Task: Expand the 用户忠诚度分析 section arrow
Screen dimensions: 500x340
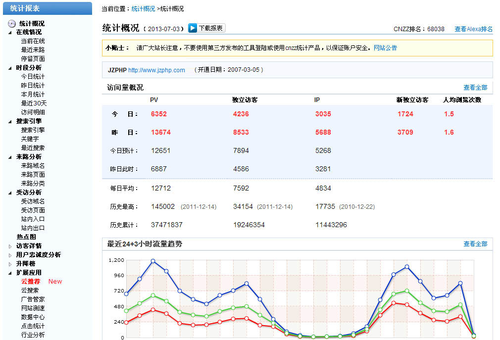Action: point(10,255)
